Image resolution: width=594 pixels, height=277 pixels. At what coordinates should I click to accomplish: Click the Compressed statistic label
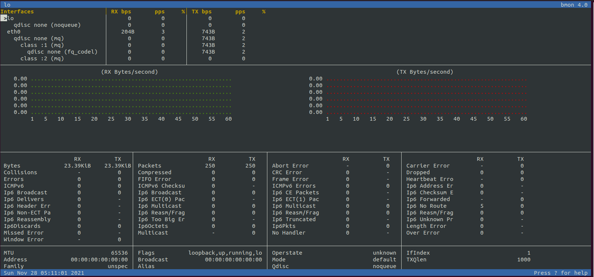[x=155, y=172]
